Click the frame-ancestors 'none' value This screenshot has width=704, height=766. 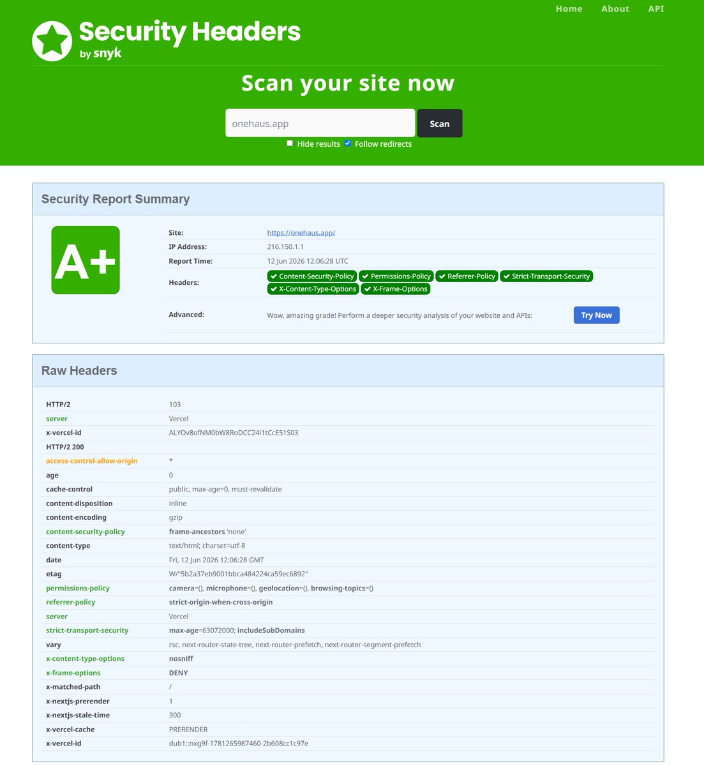click(207, 532)
